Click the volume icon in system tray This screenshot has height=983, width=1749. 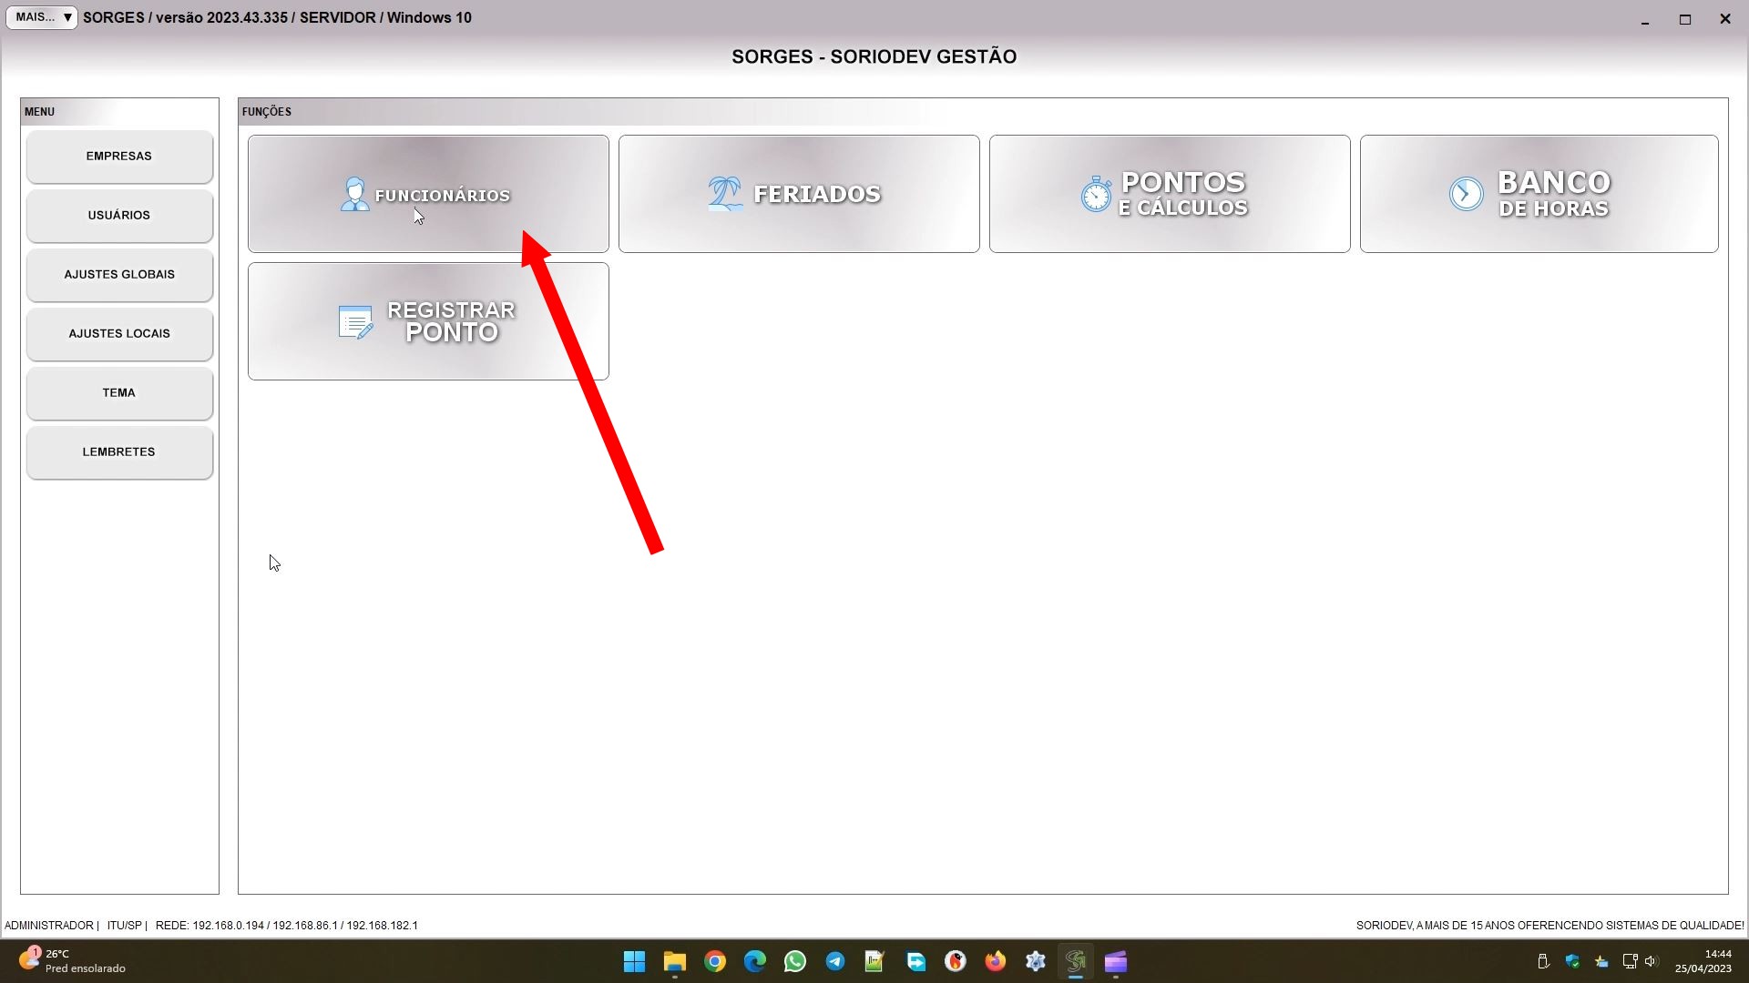point(1651,961)
